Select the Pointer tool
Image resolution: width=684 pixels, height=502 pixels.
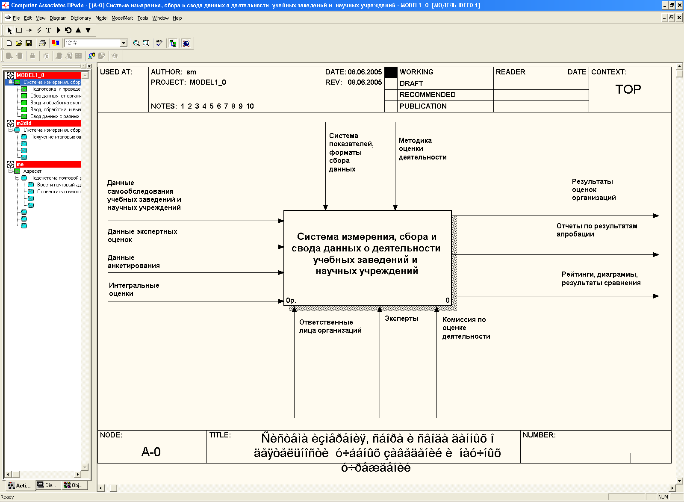coord(10,30)
